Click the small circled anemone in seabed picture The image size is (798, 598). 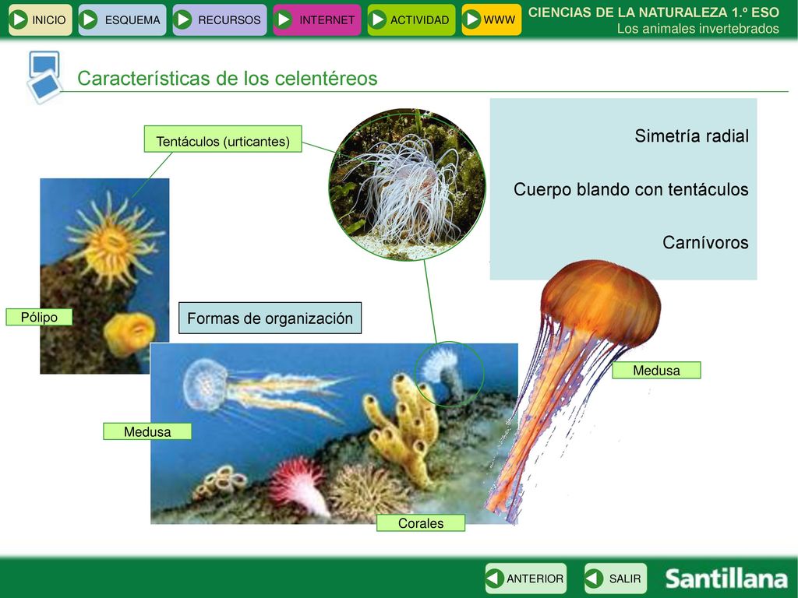click(x=450, y=374)
